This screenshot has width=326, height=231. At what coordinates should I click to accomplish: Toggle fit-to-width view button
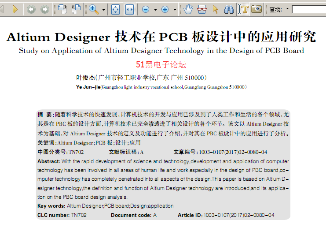pos(129,10)
